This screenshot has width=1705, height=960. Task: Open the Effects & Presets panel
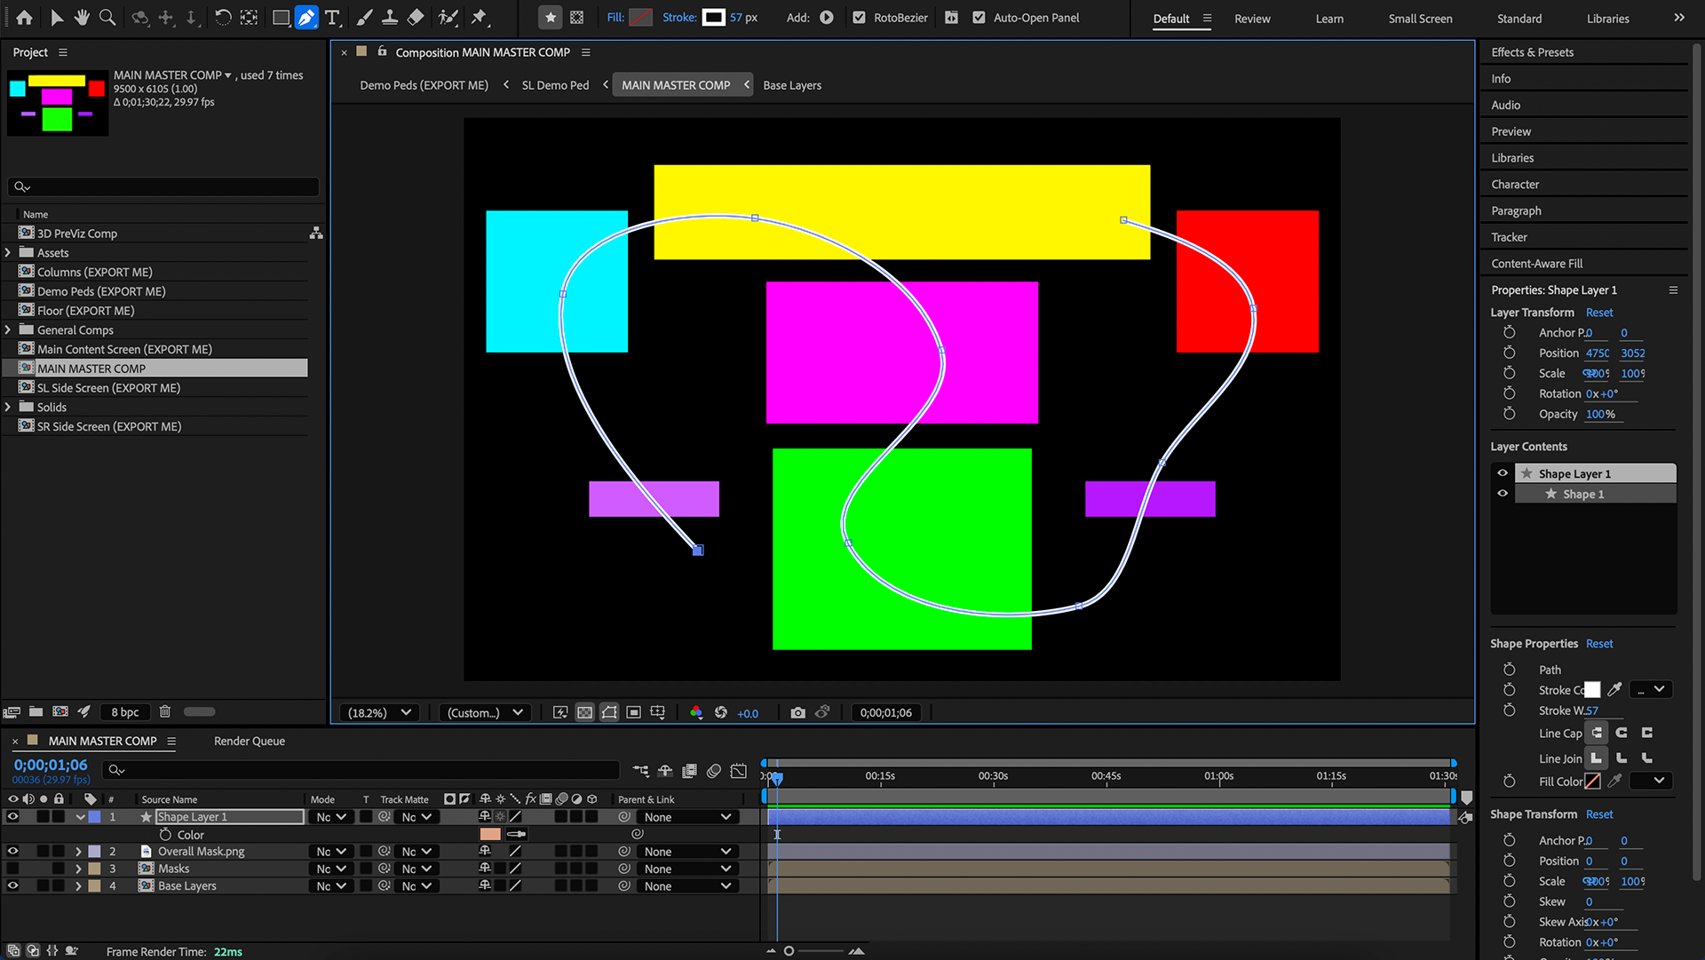1532,52
